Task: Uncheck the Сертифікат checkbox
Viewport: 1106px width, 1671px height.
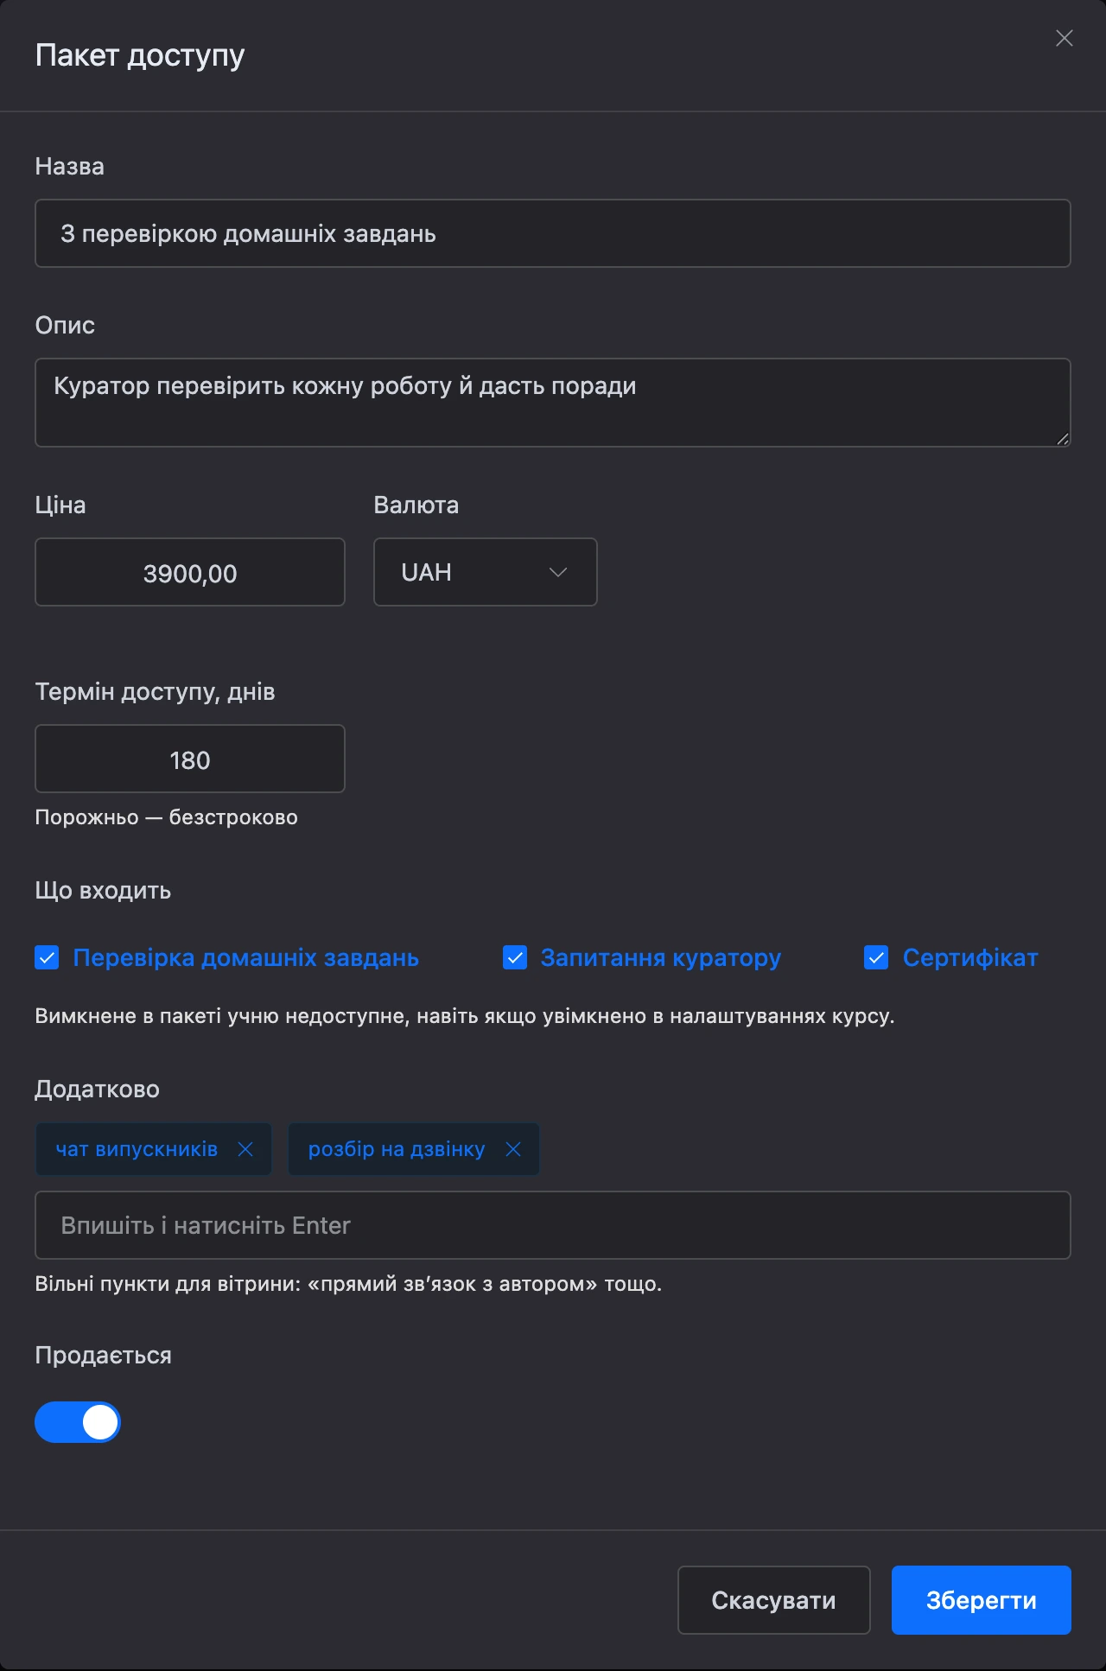Action: (x=876, y=957)
